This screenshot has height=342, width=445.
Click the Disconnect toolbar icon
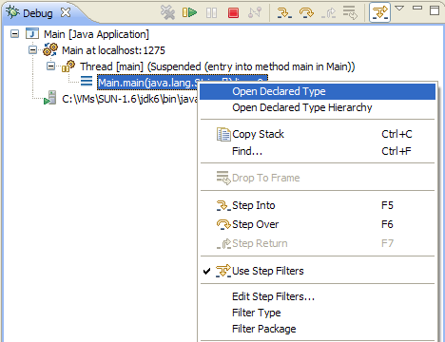[255, 12]
